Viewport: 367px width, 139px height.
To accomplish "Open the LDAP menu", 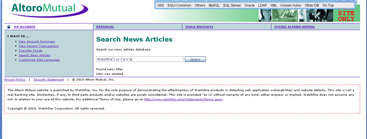I will coord(262,5).
